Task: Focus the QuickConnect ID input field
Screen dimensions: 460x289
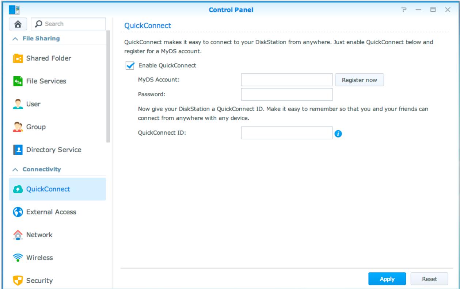Action: click(x=287, y=133)
